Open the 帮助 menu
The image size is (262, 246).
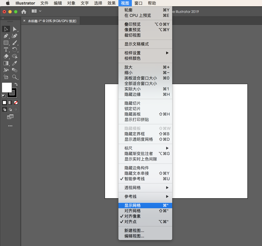pyautogui.click(x=152, y=3)
